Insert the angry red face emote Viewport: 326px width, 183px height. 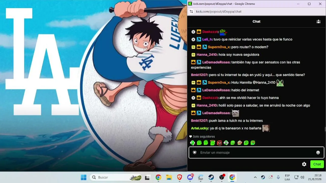[x=219, y=143]
